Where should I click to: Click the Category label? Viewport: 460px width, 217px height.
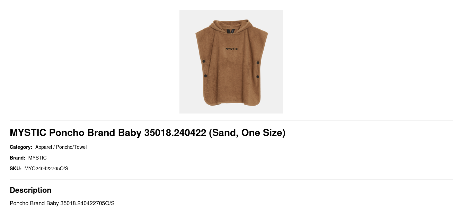click(21, 147)
